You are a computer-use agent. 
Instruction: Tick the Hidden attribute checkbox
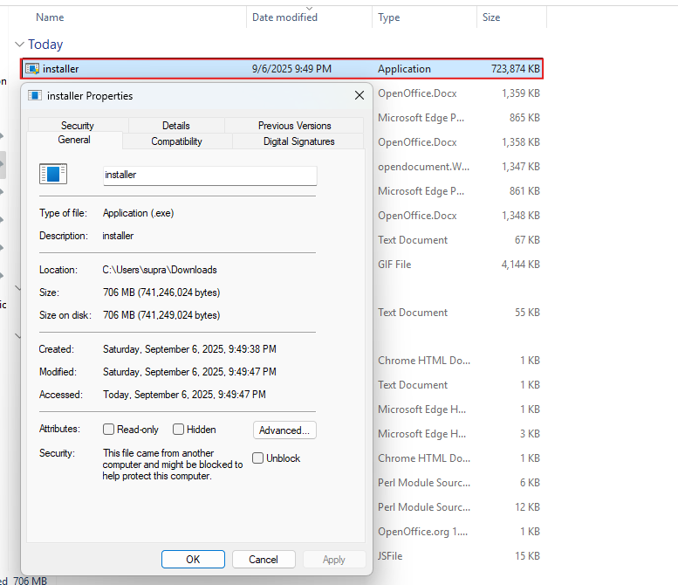coord(179,430)
